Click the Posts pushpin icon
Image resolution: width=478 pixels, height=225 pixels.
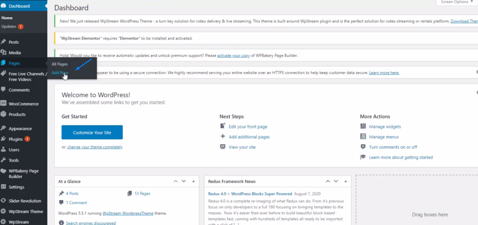click(3, 42)
